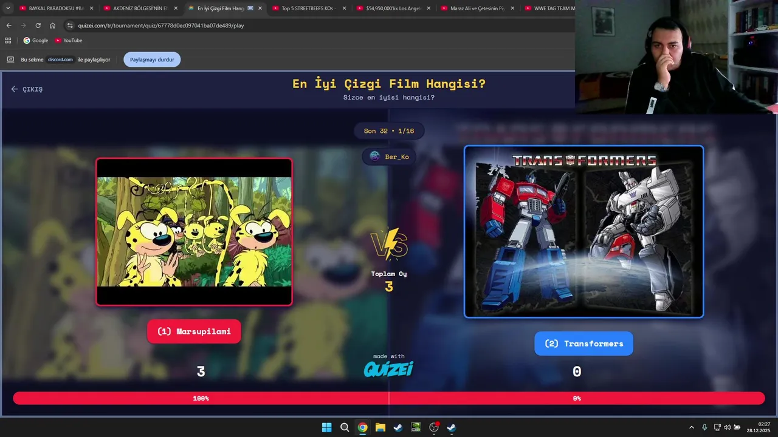Open Windows taskbar search
The width and height of the screenshot is (778, 437).
pos(345,427)
